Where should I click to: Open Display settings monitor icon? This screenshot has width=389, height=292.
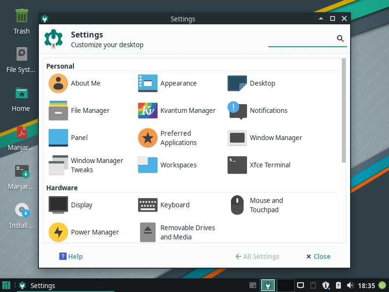click(58, 205)
